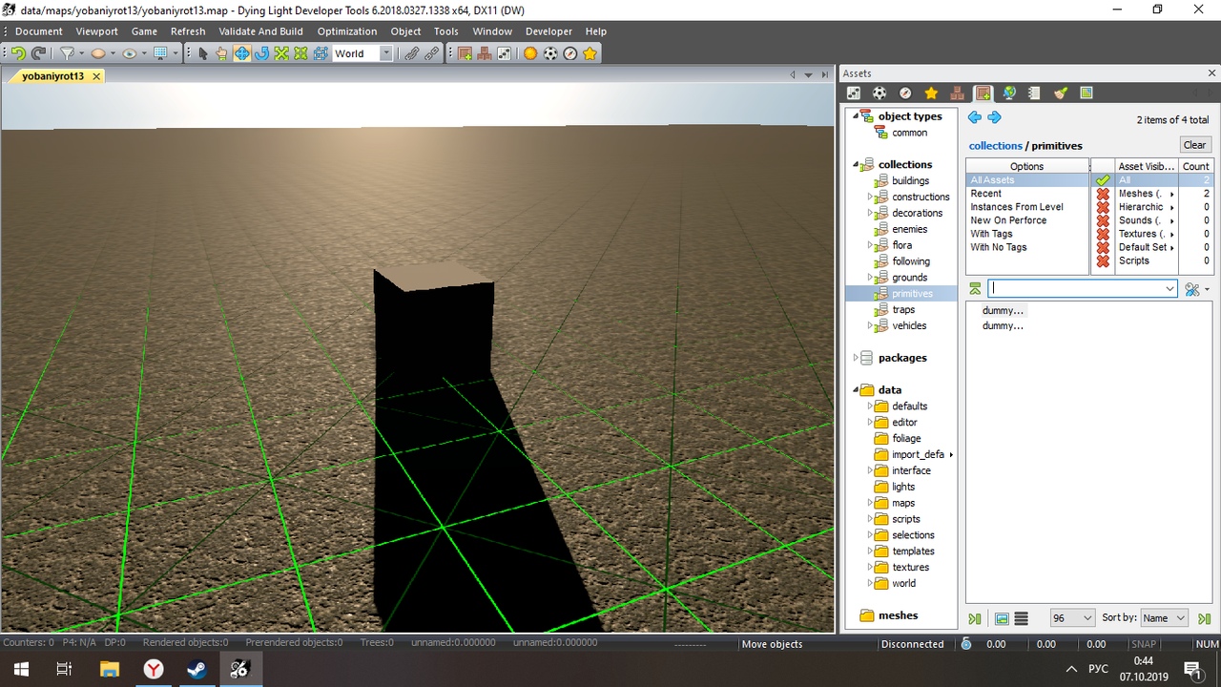
Task: Open the Developer menu
Action: [x=549, y=31]
